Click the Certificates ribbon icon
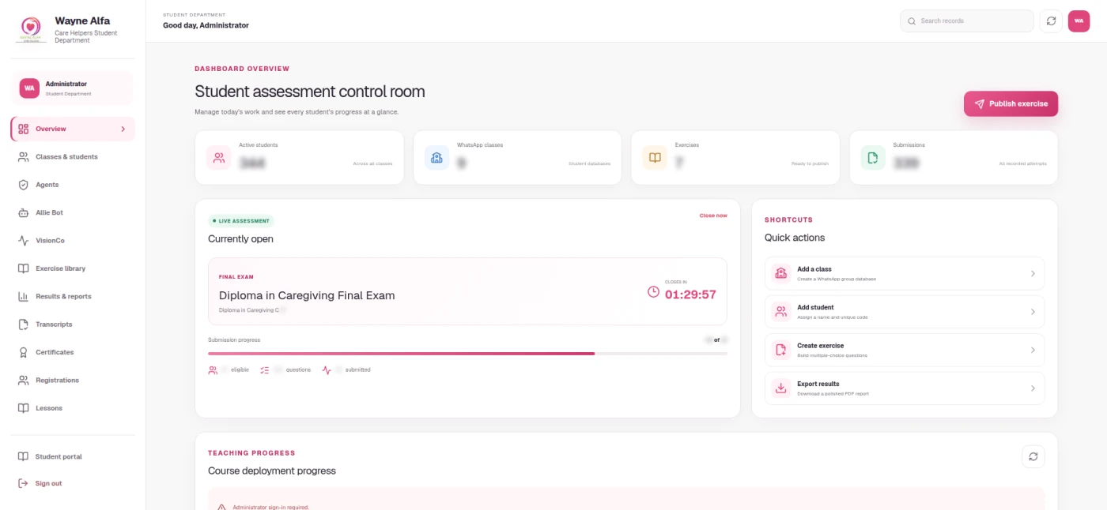The height and width of the screenshot is (510, 1107). tap(23, 352)
